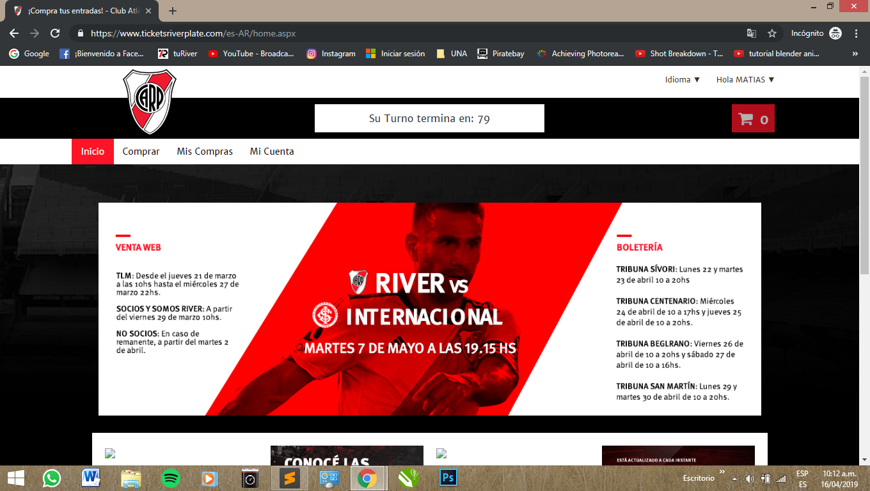Screen dimensions: 870x491
Task: Click the CONOCÉ LAS thumbnail
Action: [x=347, y=456]
